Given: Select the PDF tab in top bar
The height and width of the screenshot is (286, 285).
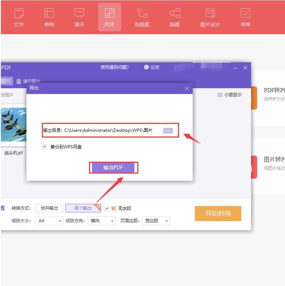Looking at the screenshot, I should click(x=109, y=17).
